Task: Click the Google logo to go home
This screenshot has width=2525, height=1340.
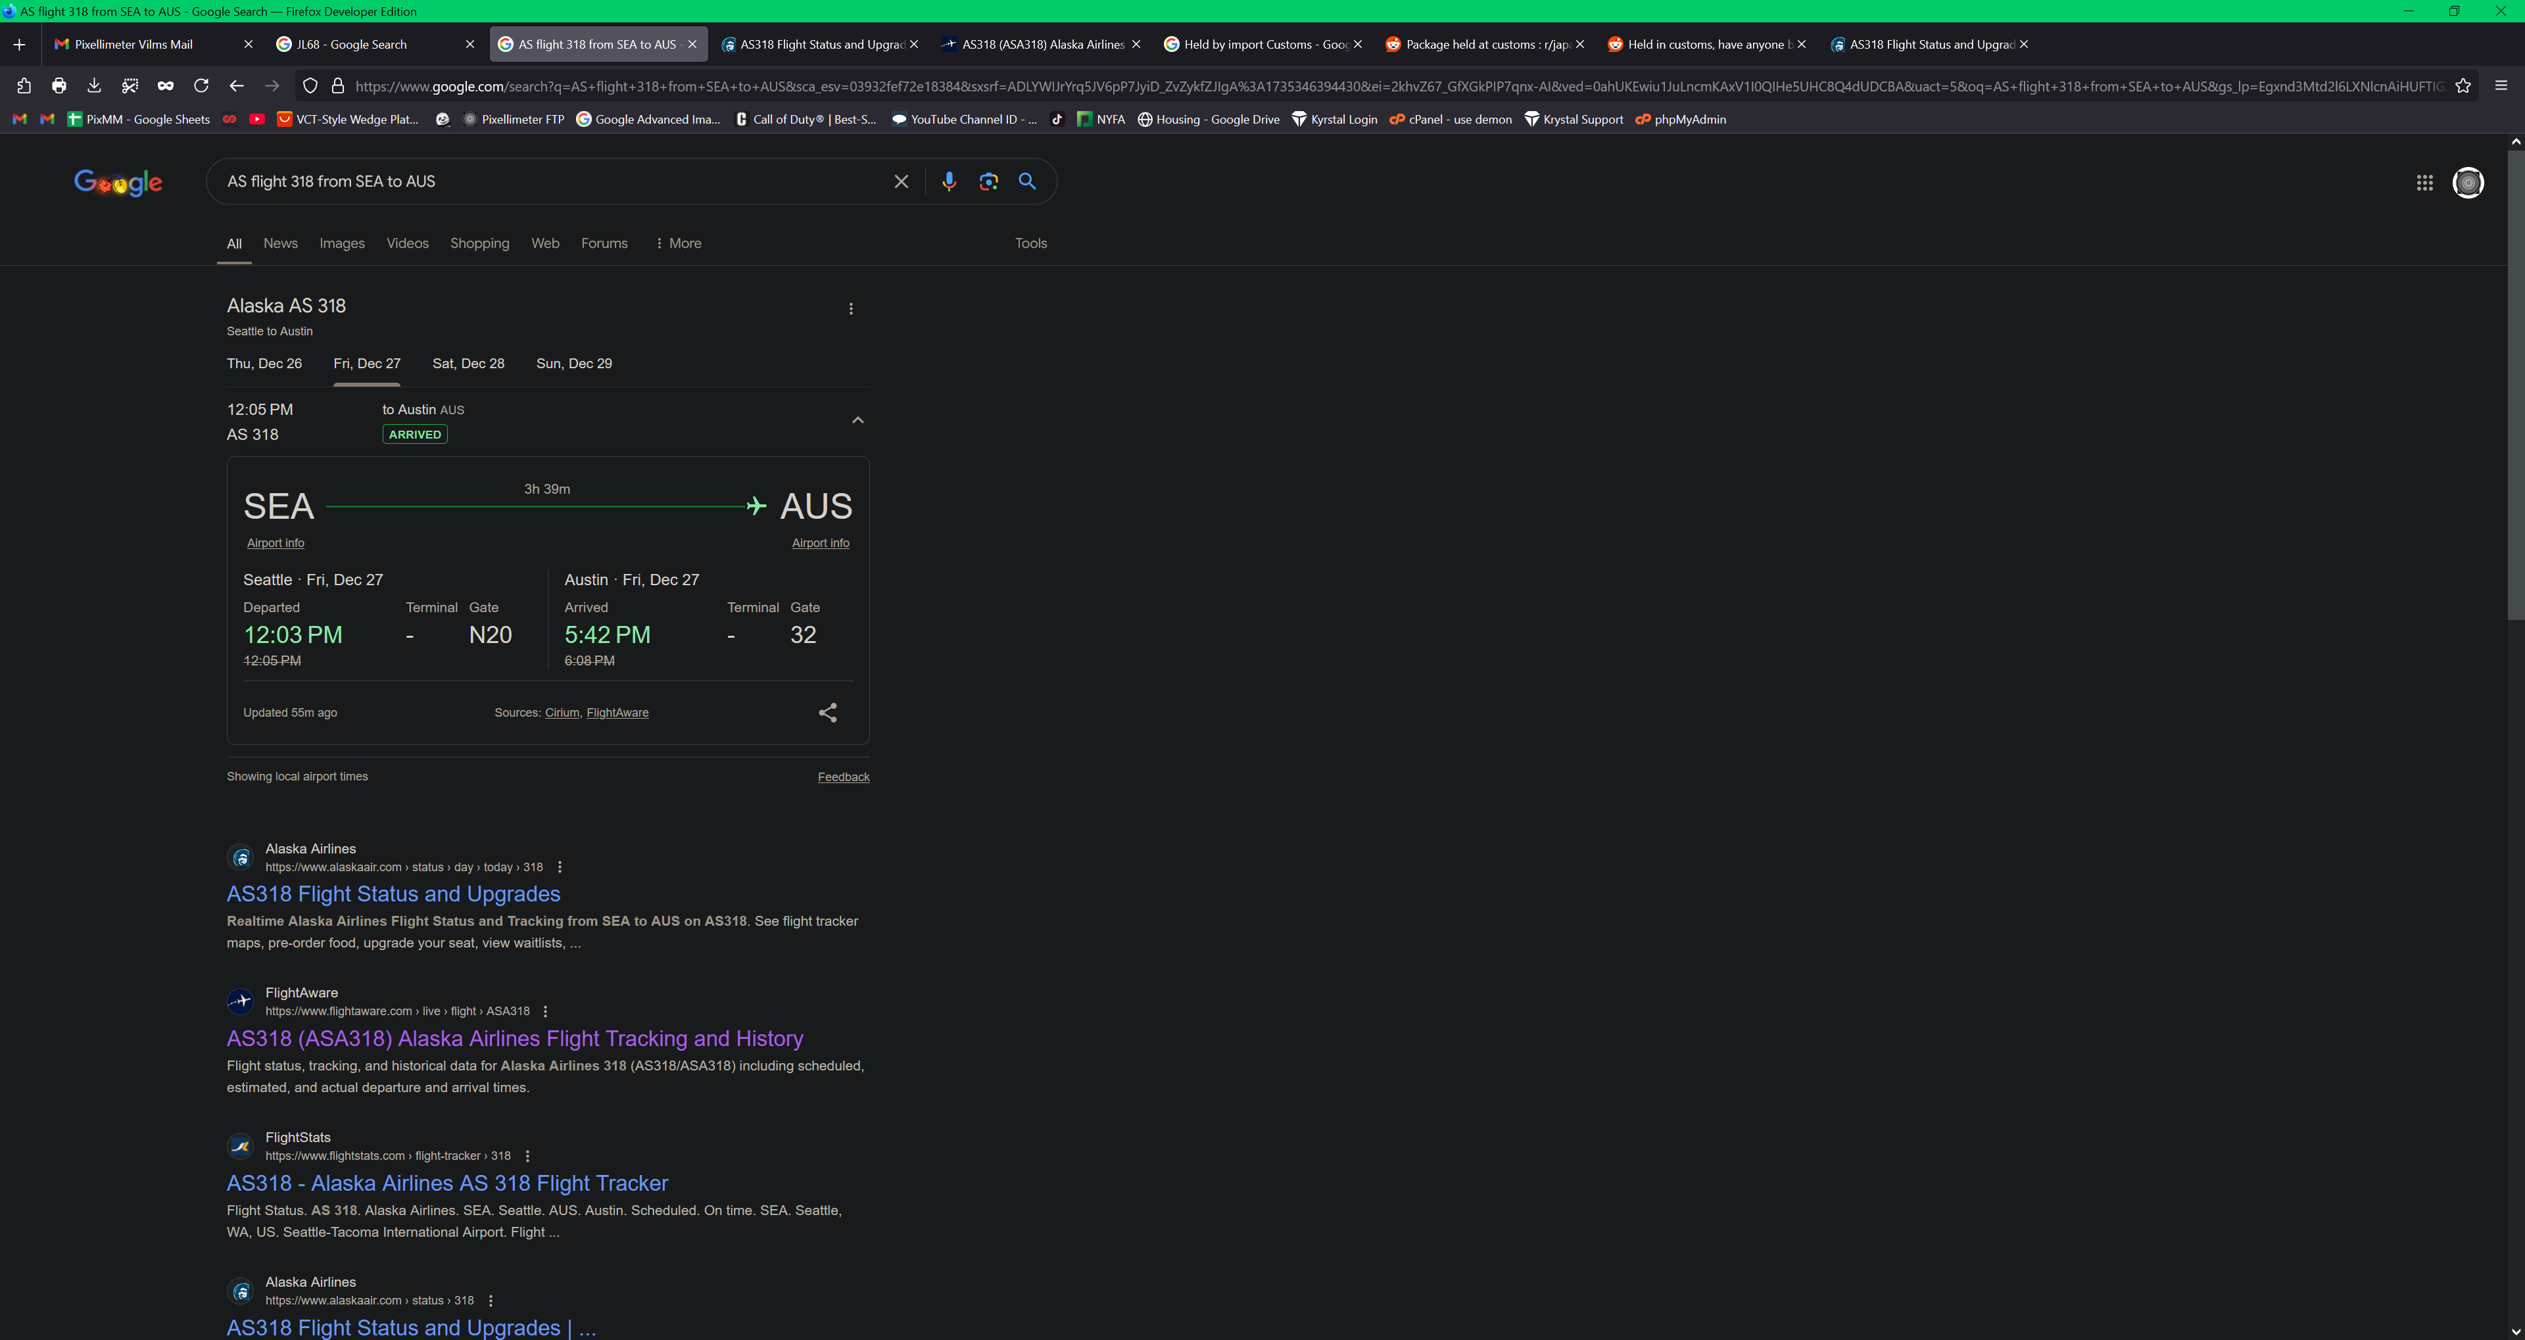Action: (x=118, y=182)
